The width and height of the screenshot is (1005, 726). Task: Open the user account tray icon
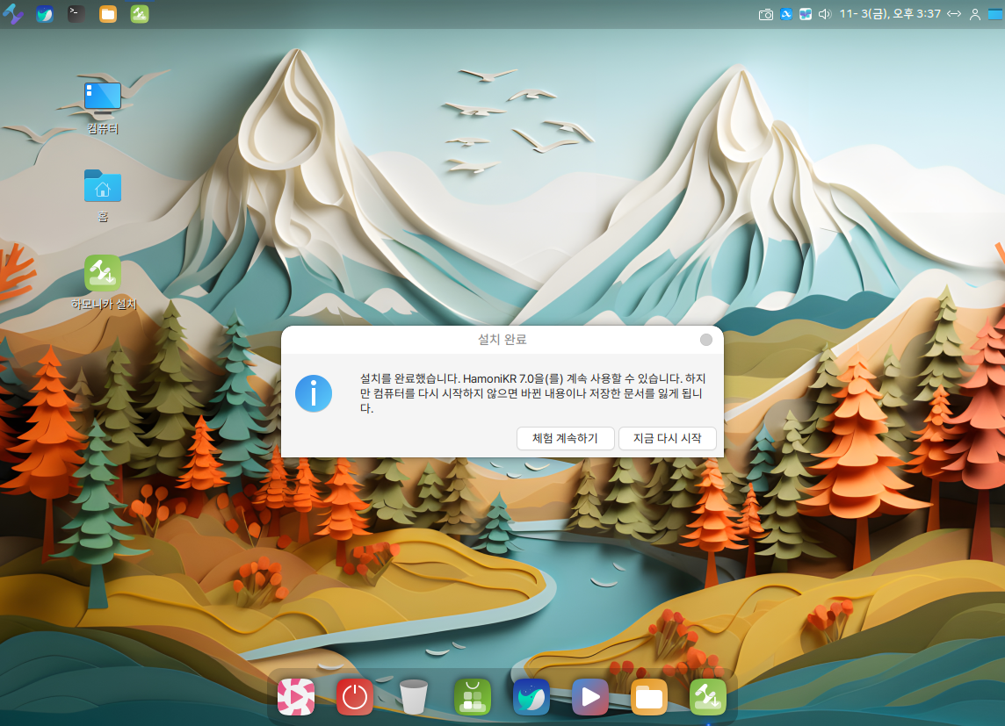974,14
